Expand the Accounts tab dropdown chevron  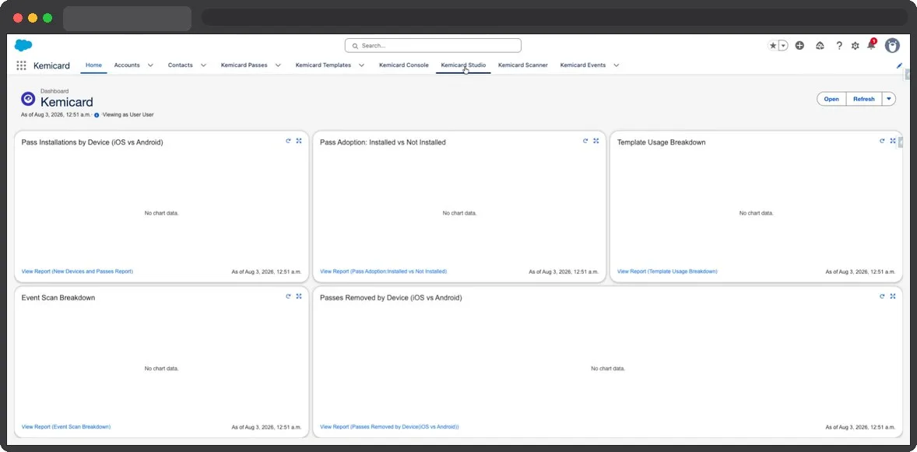(x=150, y=65)
